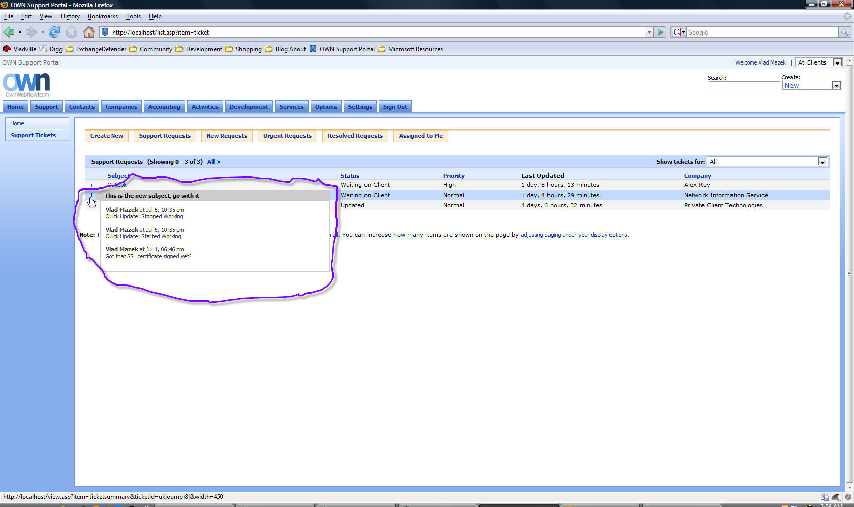Open the Community bookmarks folder
The width and height of the screenshot is (854, 507).
click(151, 49)
